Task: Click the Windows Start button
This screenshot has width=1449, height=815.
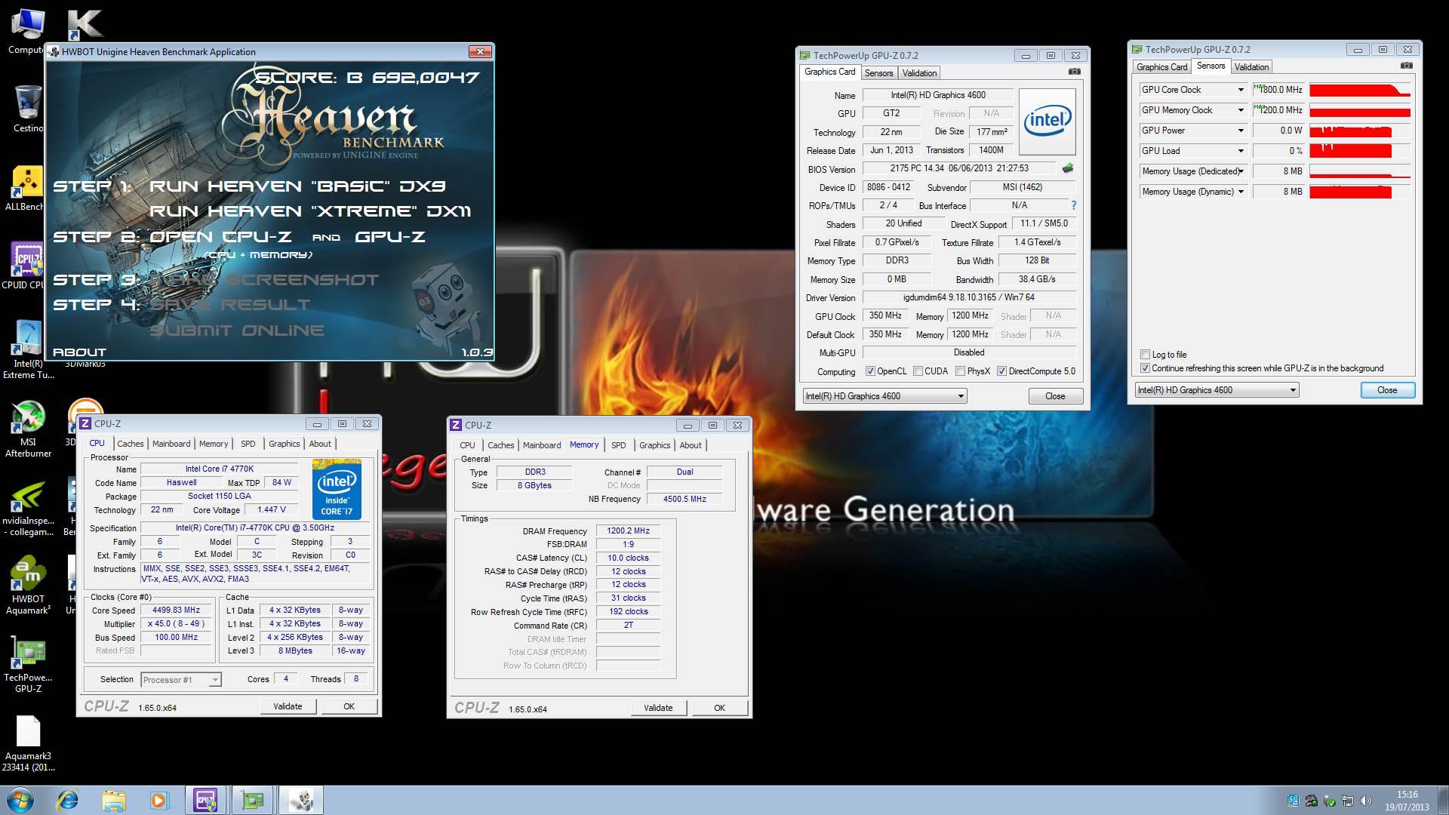Action: coord(20,800)
